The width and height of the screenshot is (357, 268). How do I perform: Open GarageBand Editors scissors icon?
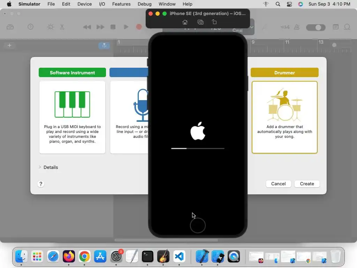click(62, 27)
